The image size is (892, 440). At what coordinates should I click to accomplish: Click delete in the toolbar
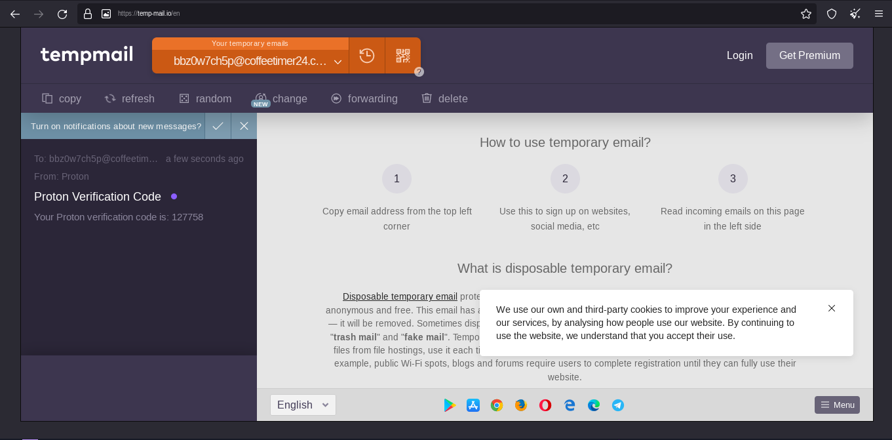pos(444,98)
